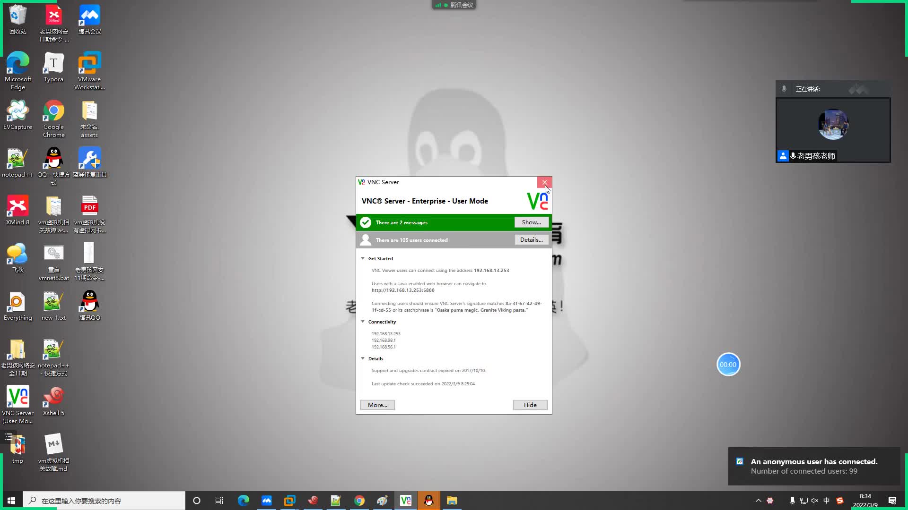Click the Sogou input tray icon
This screenshot has width=908, height=510.
pos(840,501)
